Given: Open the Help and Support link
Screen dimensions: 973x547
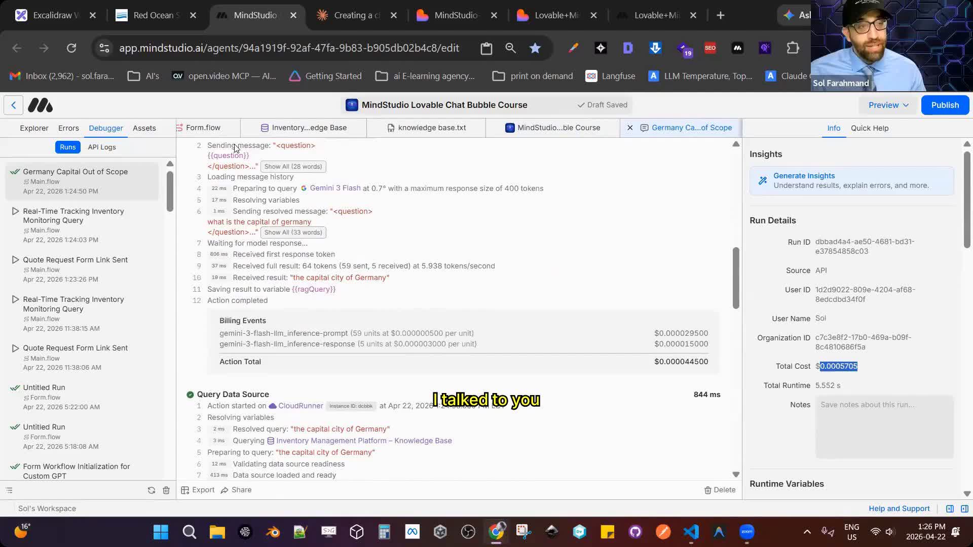Looking at the screenshot, I should click(x=899, y=509).
